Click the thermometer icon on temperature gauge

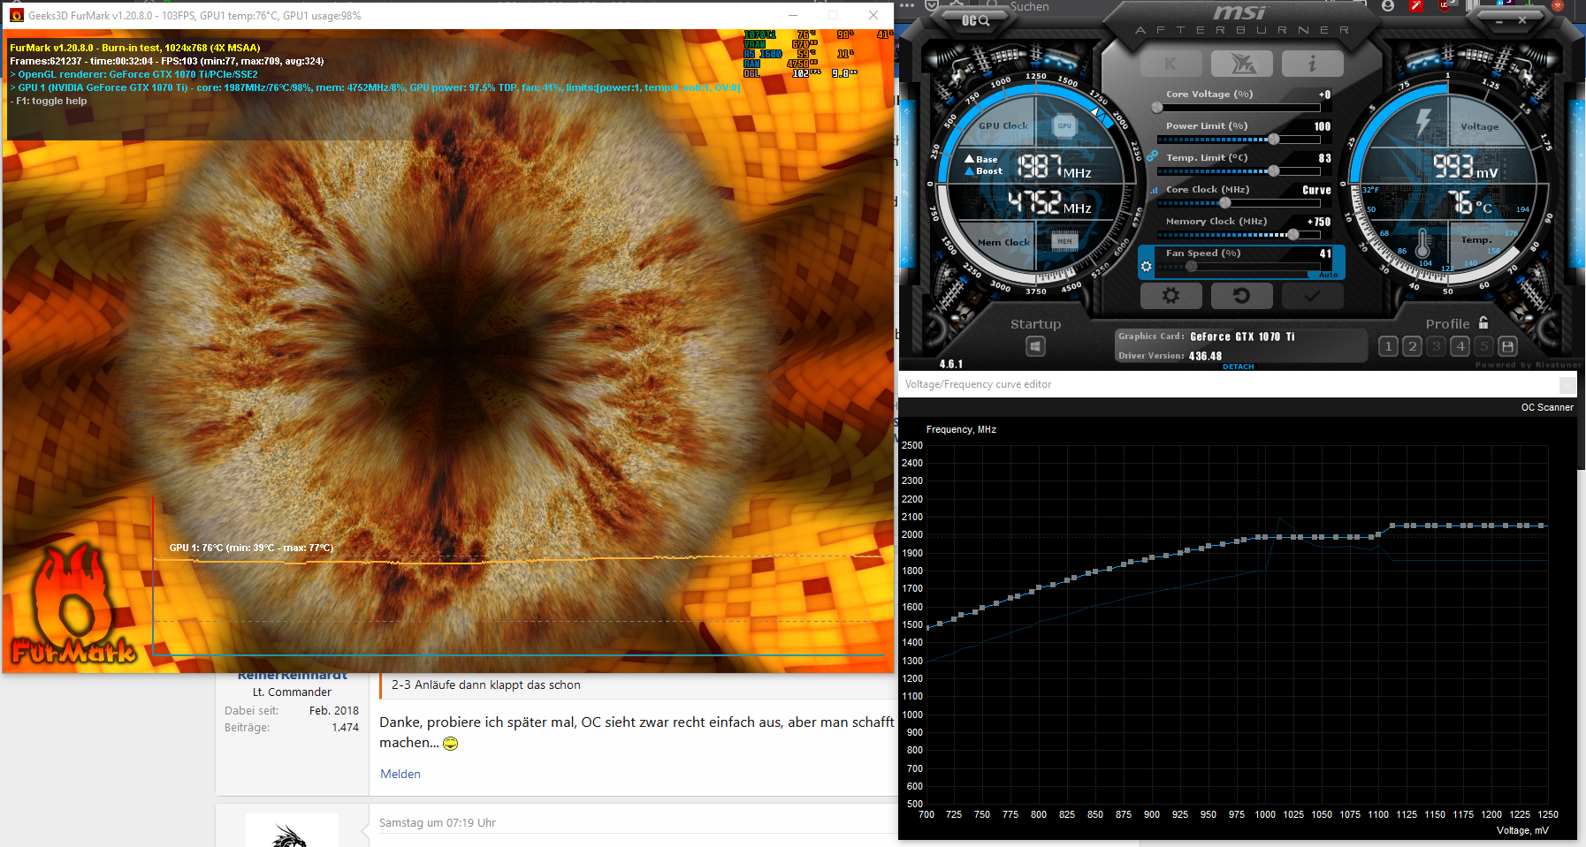[x=1422, y=243]
